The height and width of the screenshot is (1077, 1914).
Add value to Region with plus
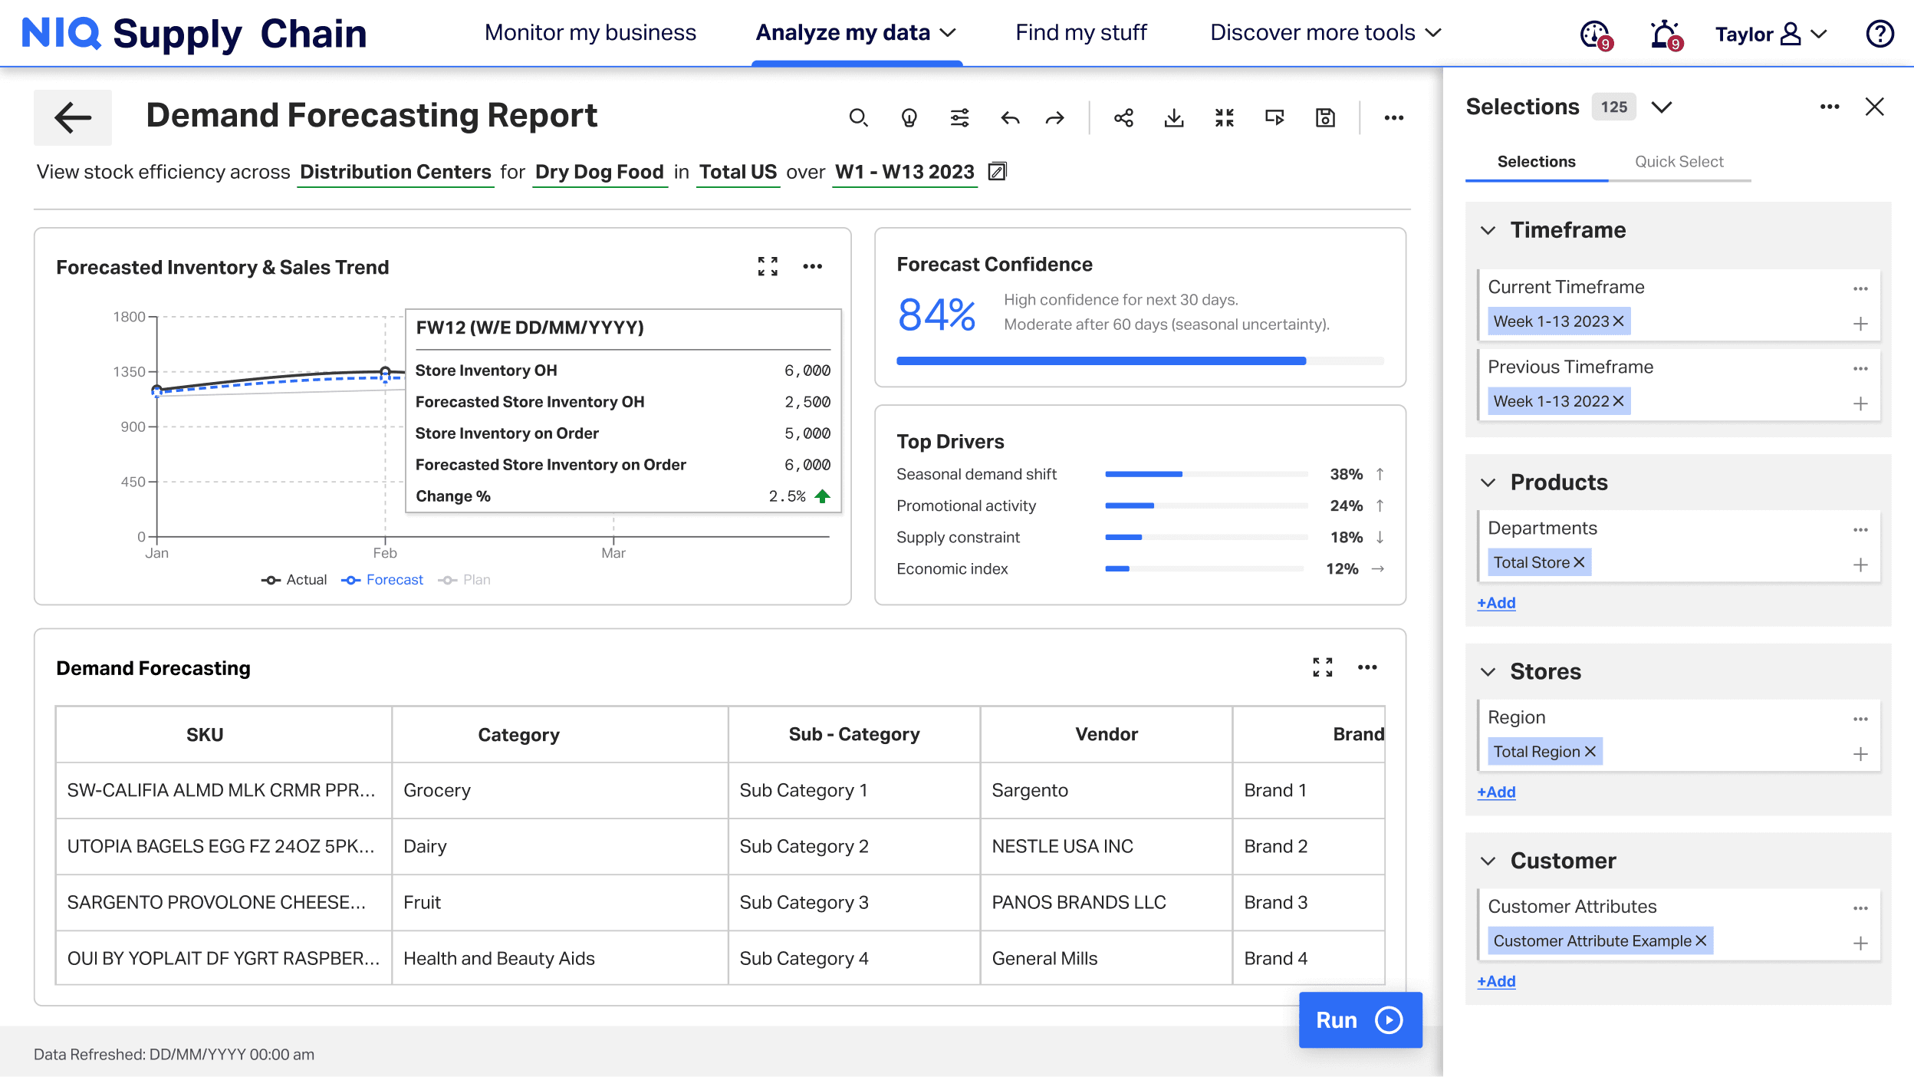[1860, 754]
